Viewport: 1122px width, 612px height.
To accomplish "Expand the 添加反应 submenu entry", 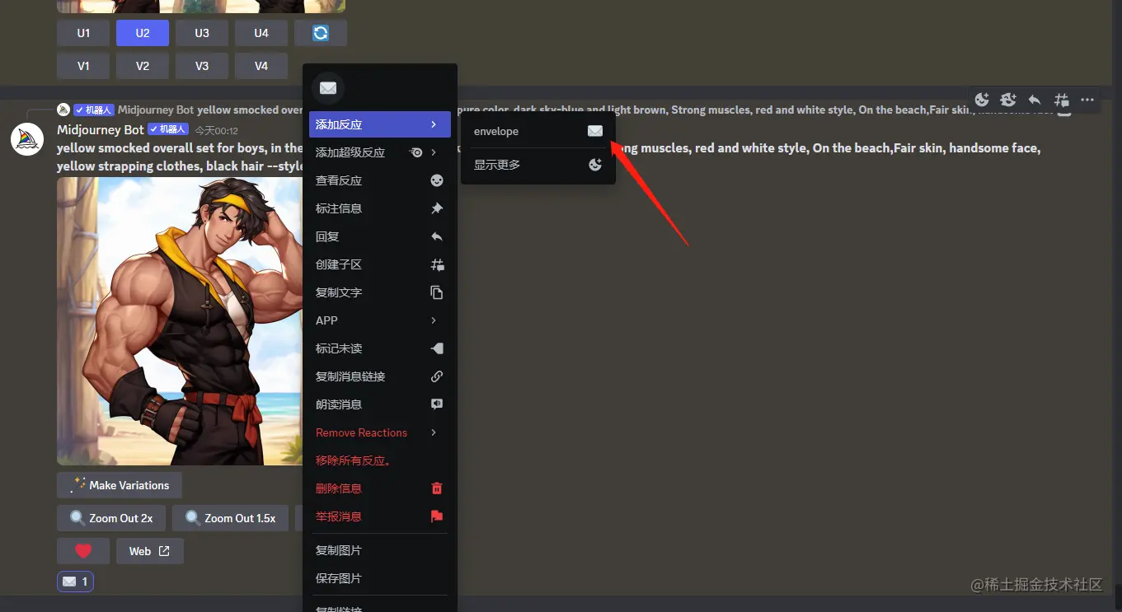I will (380, 124).
